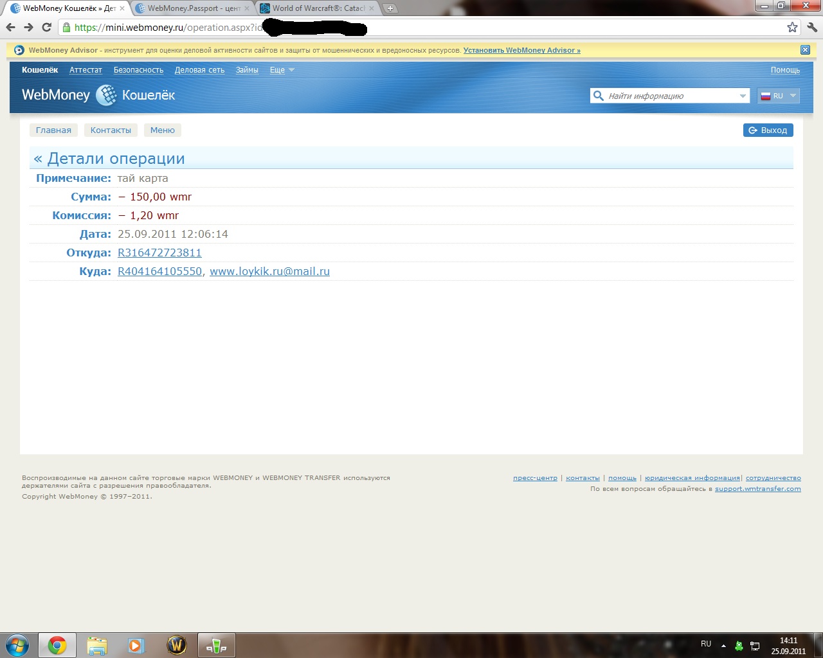Open the Контакты page

(x=111, y=130)
